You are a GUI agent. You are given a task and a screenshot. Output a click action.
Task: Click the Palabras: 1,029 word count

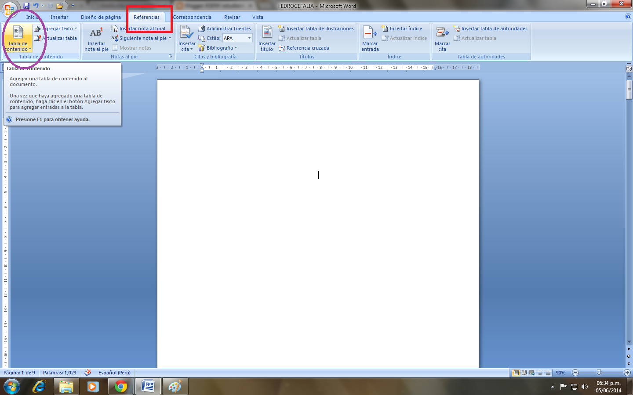[60, 373]
